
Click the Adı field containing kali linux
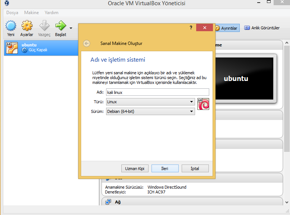(157, 92)
